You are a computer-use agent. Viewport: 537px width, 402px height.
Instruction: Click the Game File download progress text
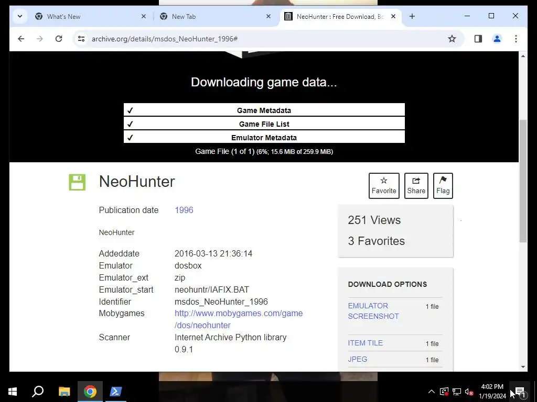tap(264, 151)
